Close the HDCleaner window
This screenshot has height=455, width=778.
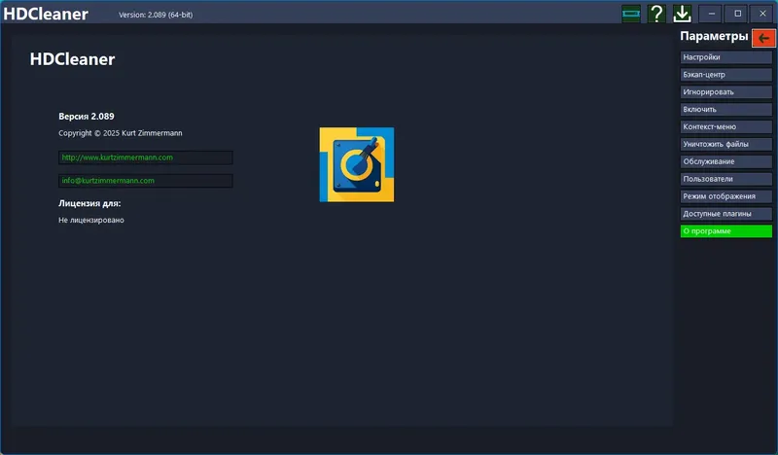pos(762,14)
